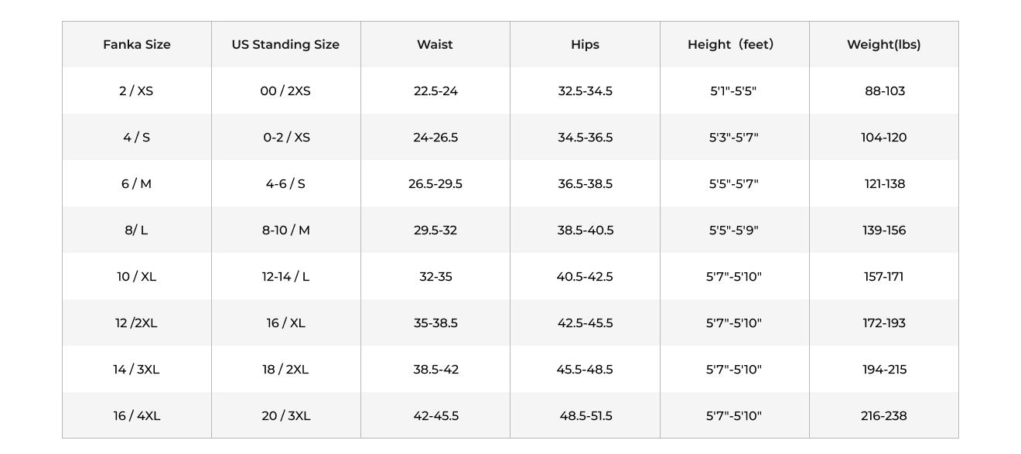Click the 5'5"-5'9" height cell
Screen dimensions: 1021x454
tap(733, 230)
